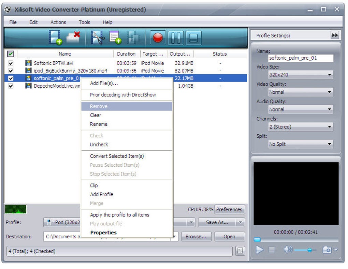The height and width of the screenshot is (269, 348).
Task: Click the Merge toolbar icon
Action: pos(133,37)
